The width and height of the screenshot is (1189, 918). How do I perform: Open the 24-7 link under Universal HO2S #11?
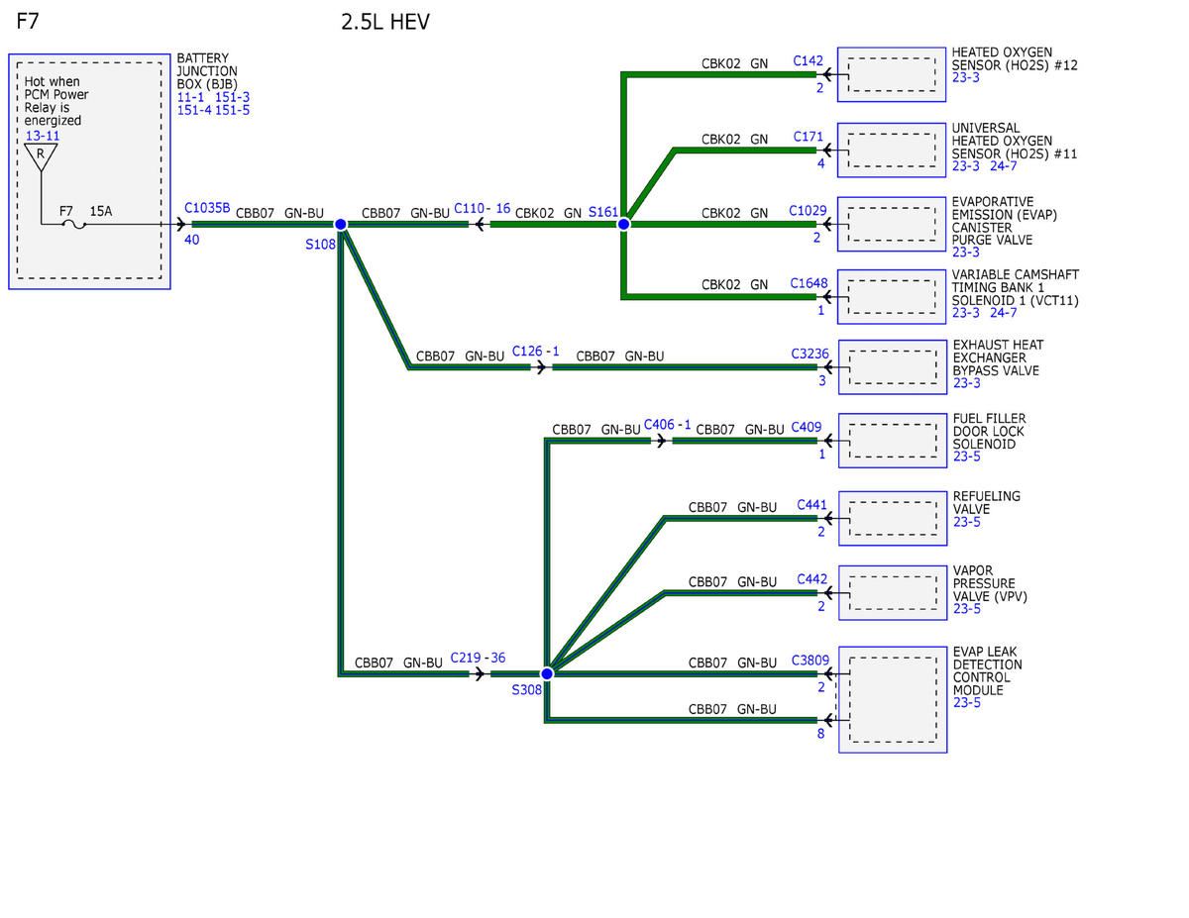coord(1004,166)
